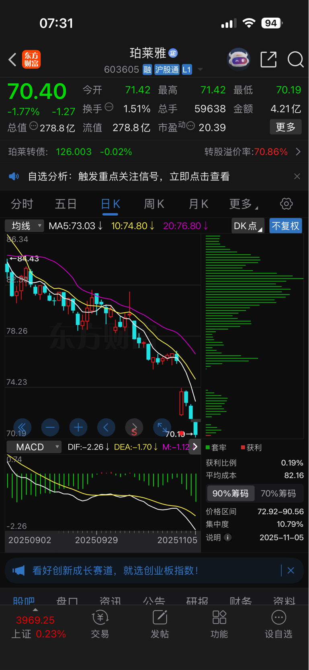The height and width of the screenshot is (670, 309).
Task: Tap MA10 74.80 indicator value
Action: pos(133,226)
